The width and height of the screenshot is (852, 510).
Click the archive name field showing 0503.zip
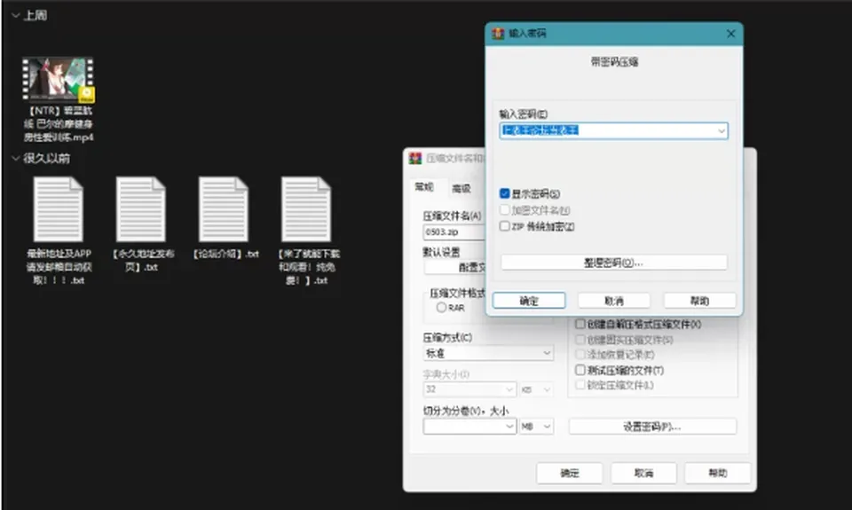pos(454,231)
